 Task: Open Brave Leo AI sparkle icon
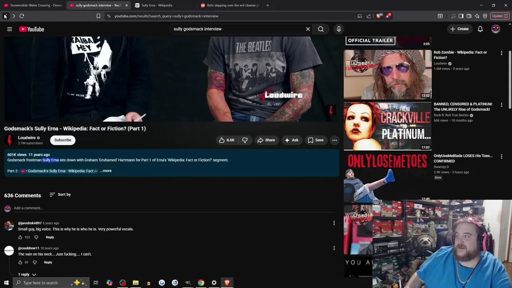[477, 16]
